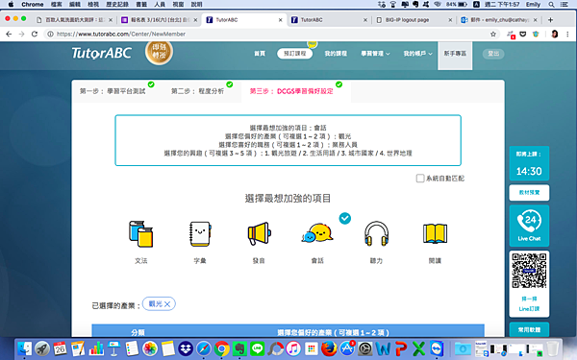Open Firefox from the dock
This screenshot has height=360, width=577.
click(329, 348)
